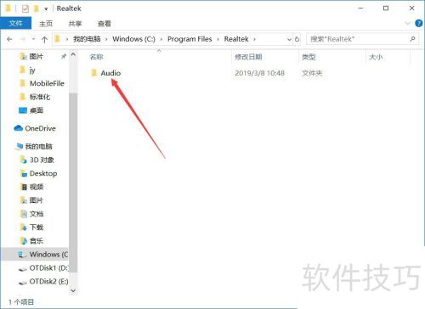Minimize the Realtek window

360,8
